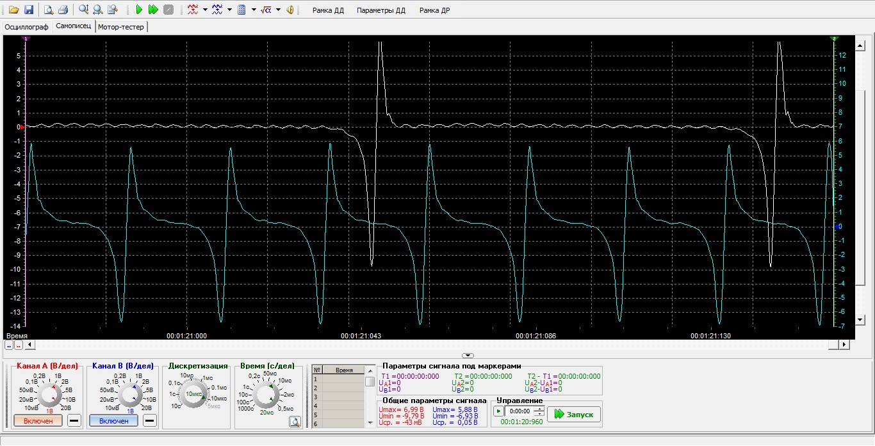Expand dropdown next to the calculator icon
875x446 pixels.
(254, 10)
